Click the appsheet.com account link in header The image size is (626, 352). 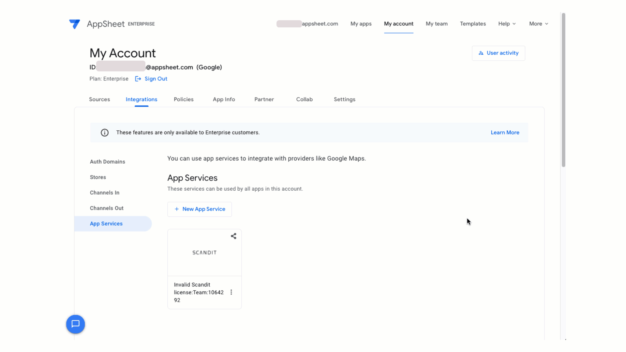(x=307, y=24)
